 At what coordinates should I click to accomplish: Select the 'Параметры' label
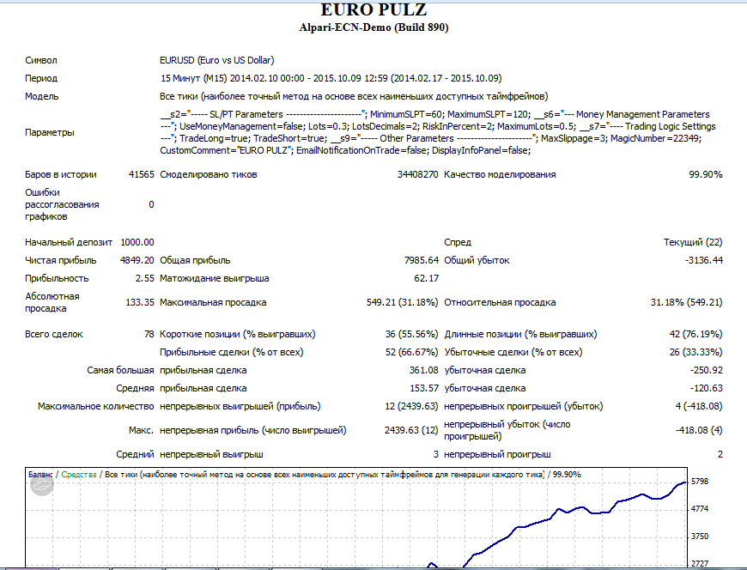coord(50,132)
